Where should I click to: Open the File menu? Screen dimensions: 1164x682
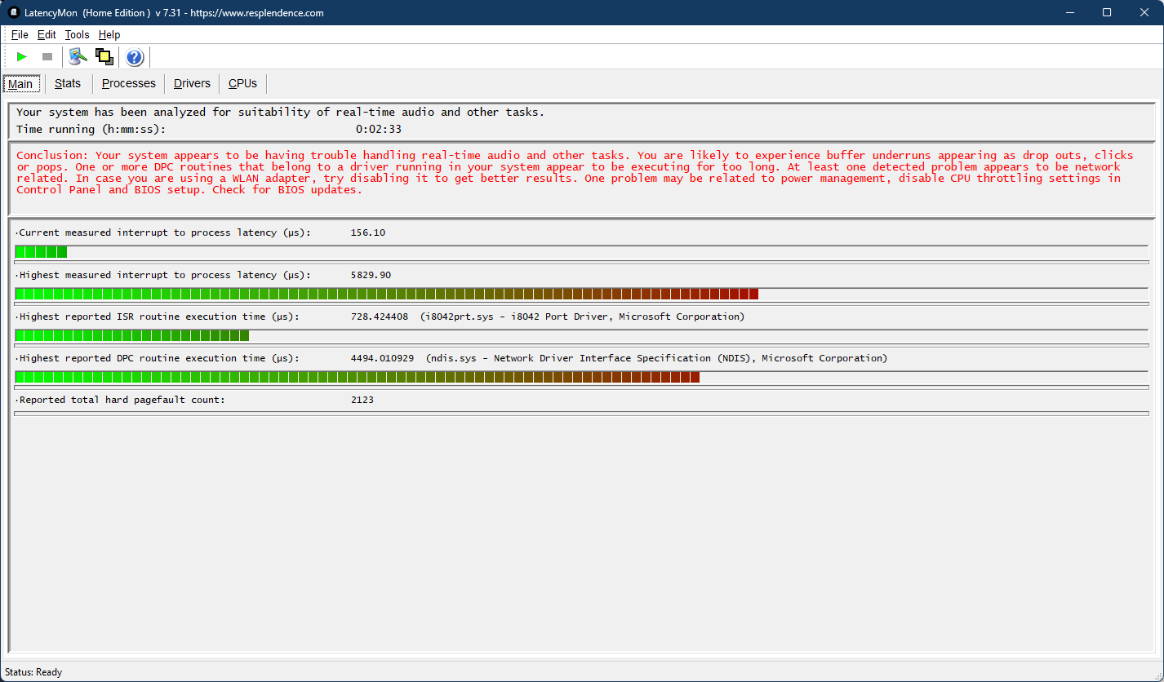click(20, 35)
